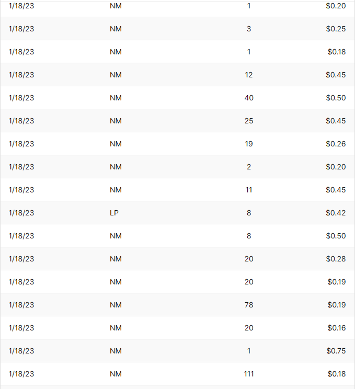
Task: Select NM condition in the quantity 40 row
Action: click(116, 98)
